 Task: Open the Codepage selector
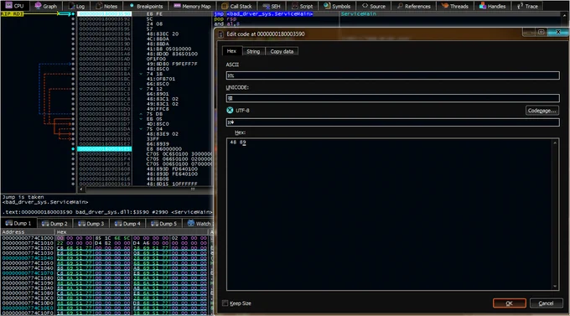542,111
